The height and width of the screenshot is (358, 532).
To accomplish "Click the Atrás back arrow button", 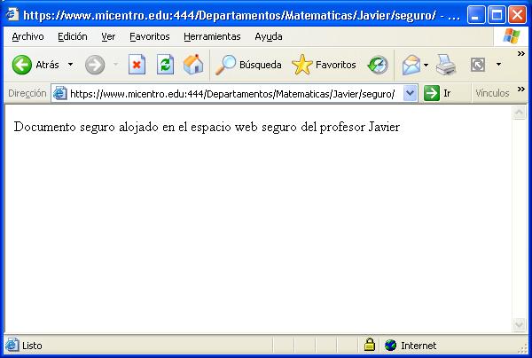I will tap(34, 65).
